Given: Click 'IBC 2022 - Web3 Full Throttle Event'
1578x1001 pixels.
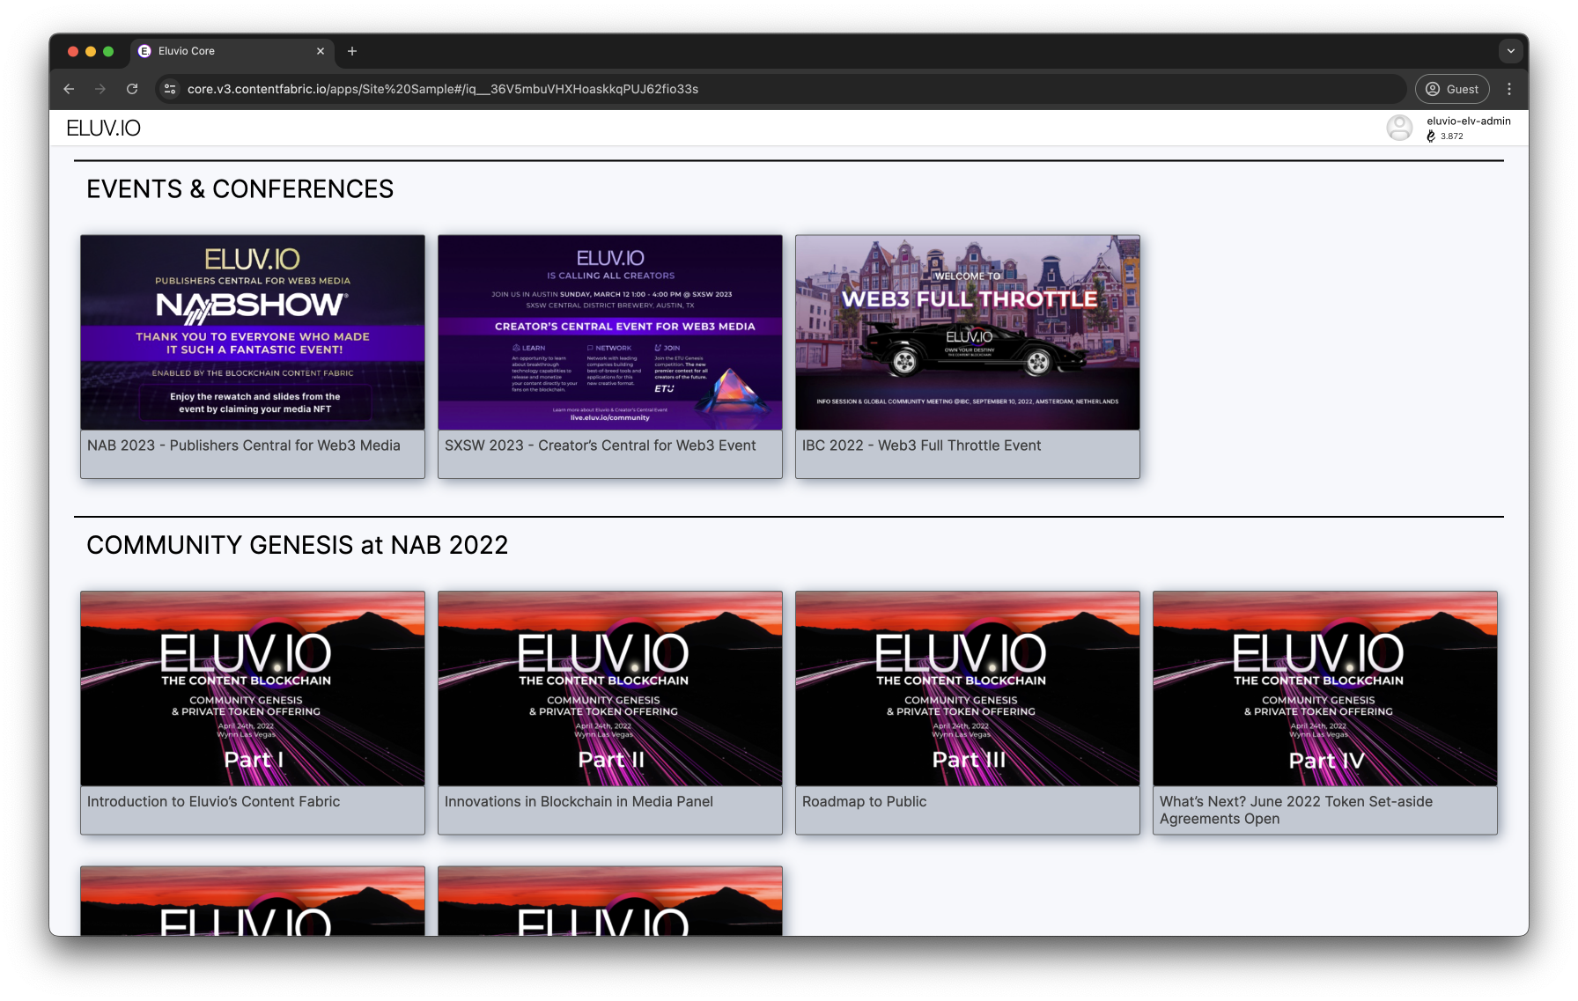Looking at the screenshot, I should point(921,445).
